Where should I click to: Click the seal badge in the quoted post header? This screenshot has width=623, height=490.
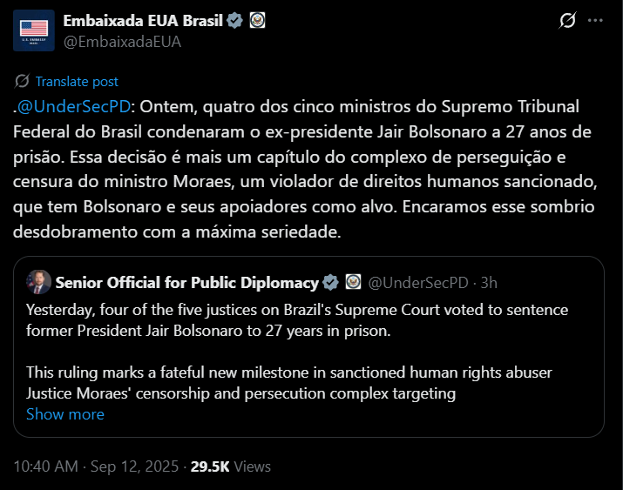coord(353,282)
